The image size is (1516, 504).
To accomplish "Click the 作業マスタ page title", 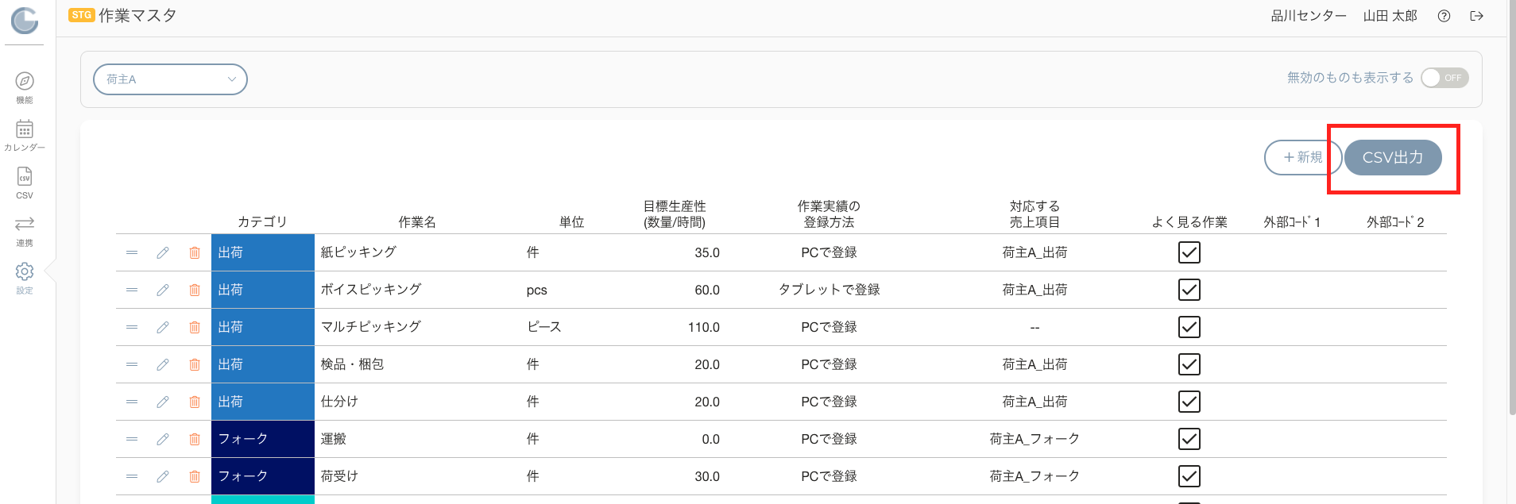I will click(137, 15).
